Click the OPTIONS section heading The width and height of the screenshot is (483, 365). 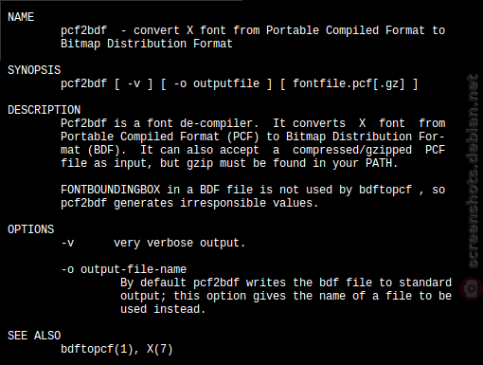[31, 229]
